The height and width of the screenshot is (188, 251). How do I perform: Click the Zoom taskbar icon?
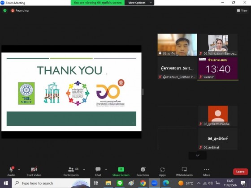tap(154, 183)
